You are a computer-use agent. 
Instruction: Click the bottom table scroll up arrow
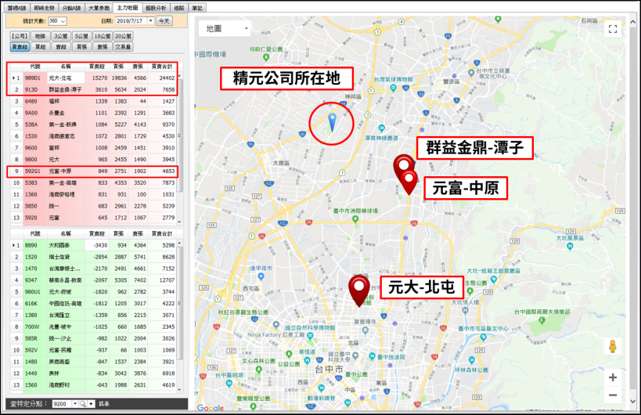tap(180, 243)
